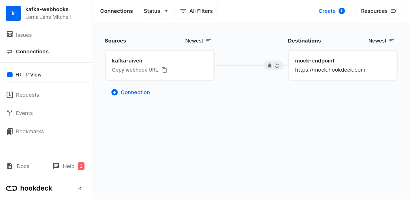The image size is (411, 200).
Task: Open the Bookmarks panel
Action: click(x=30, y=131)
